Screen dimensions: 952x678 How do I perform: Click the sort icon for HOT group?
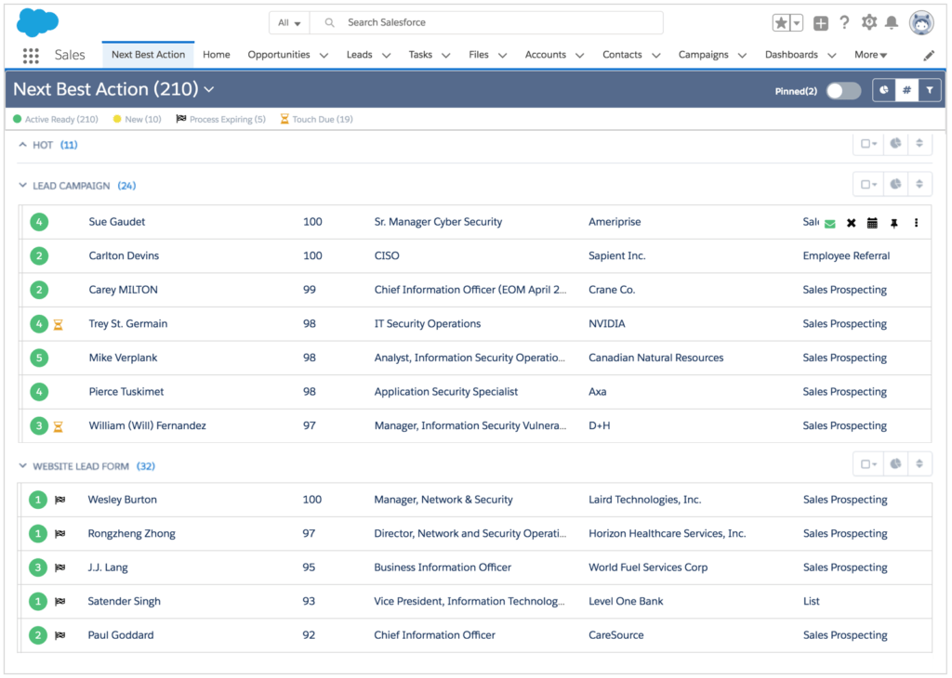(919, 144)
